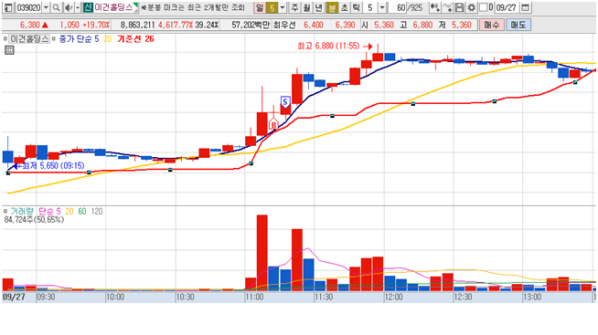Click the small square before 이건홀딩스 legend

point(5,39)
